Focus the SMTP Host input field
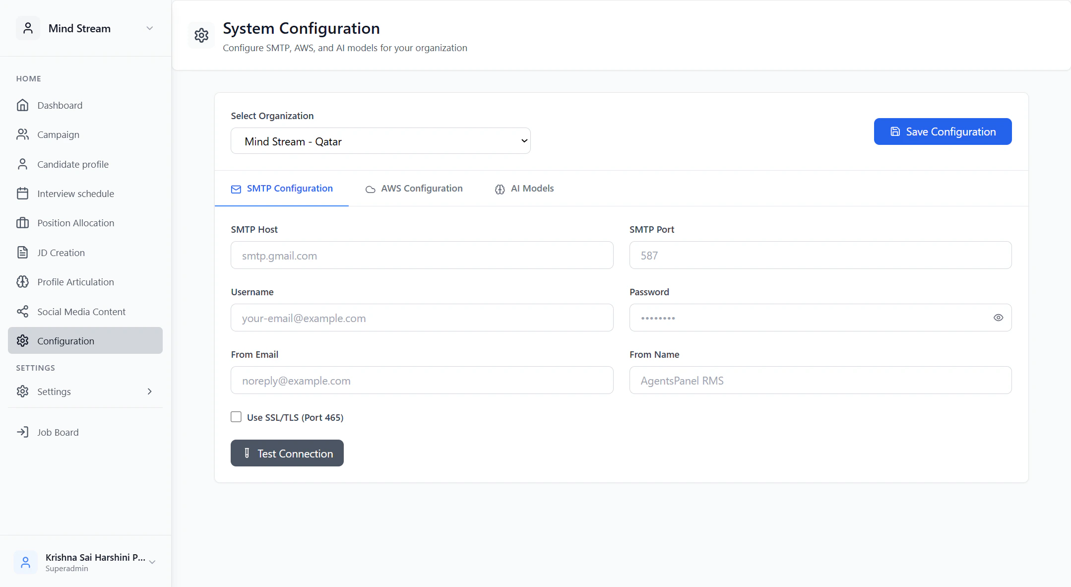This screenshot has width=1071, height=587. [x=422, y=256]
